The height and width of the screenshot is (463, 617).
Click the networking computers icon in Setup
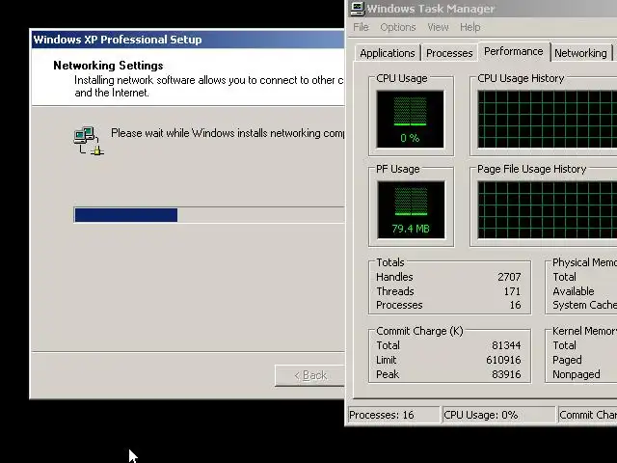tap(89, 141)
